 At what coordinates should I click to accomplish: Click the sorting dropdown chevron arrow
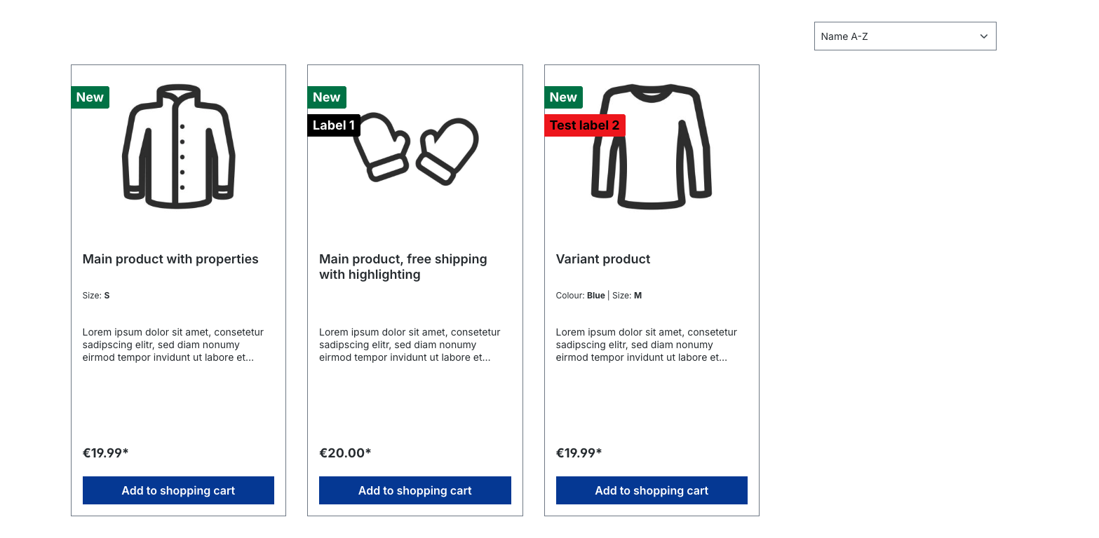[x=983, y=36]
